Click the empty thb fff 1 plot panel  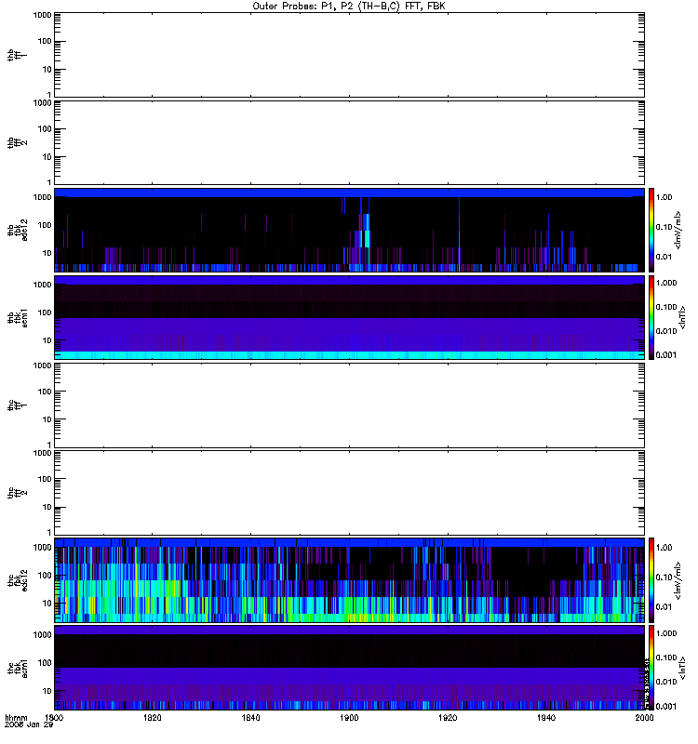(350, 55)
